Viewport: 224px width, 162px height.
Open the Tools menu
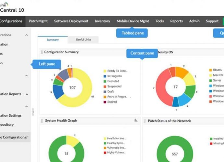[160, 21]
